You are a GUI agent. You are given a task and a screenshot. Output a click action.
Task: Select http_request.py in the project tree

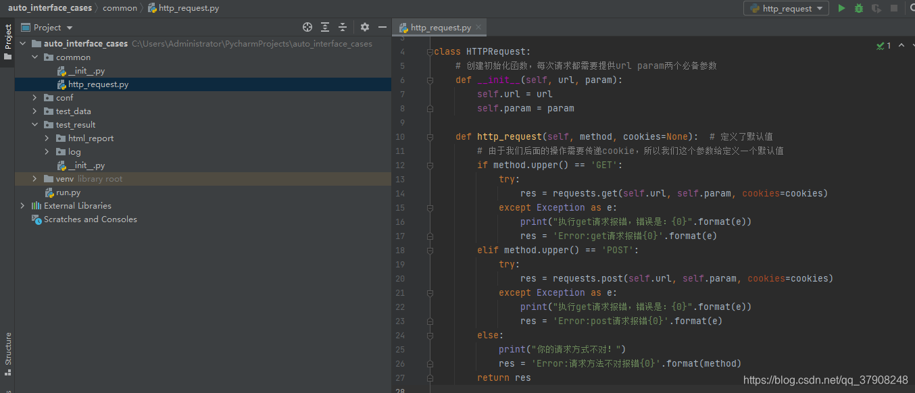[x=98, y=84]
